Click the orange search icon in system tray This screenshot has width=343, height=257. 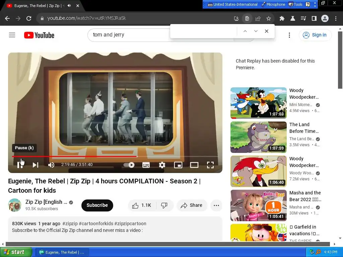[x=318, y=252]
